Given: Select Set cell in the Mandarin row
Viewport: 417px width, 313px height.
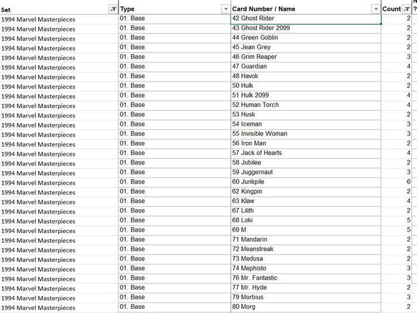Looking at the screenshot, I should coord(59,240).
